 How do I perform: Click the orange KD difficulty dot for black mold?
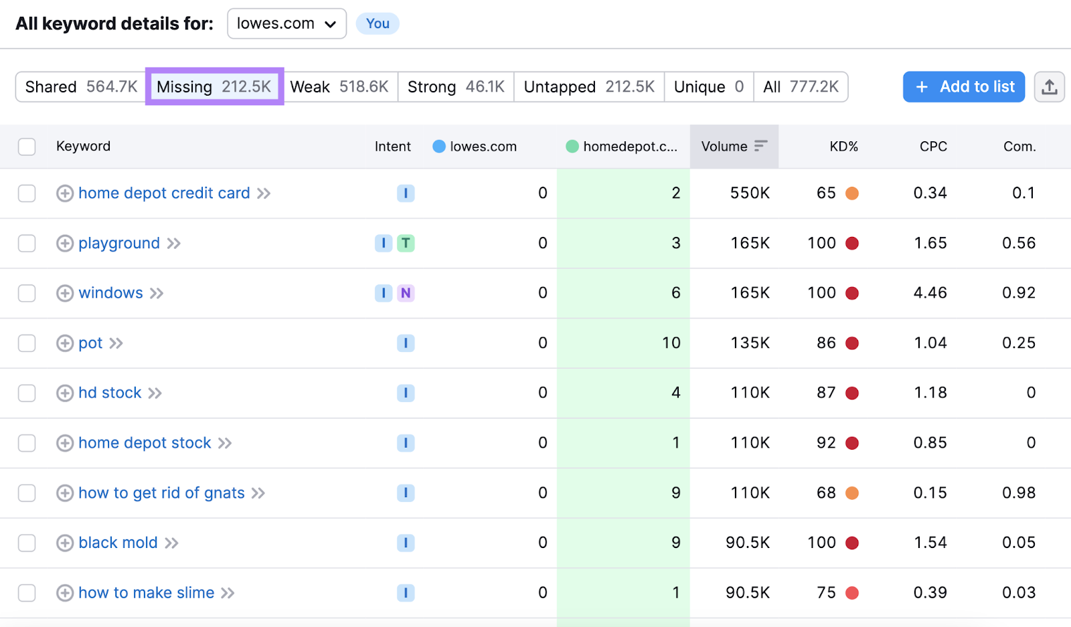[853, 543]
